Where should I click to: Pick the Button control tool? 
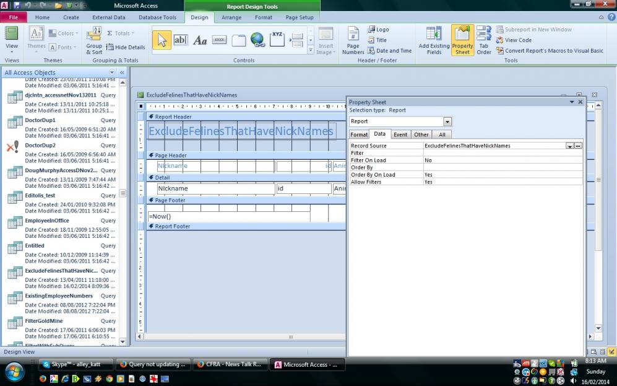click(219, 40)
